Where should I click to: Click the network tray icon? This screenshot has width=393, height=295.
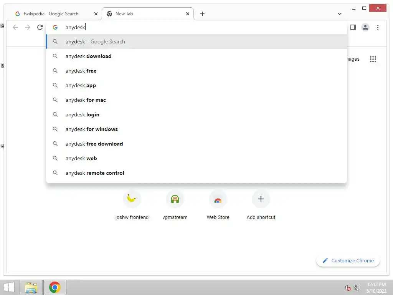(357, 288)
